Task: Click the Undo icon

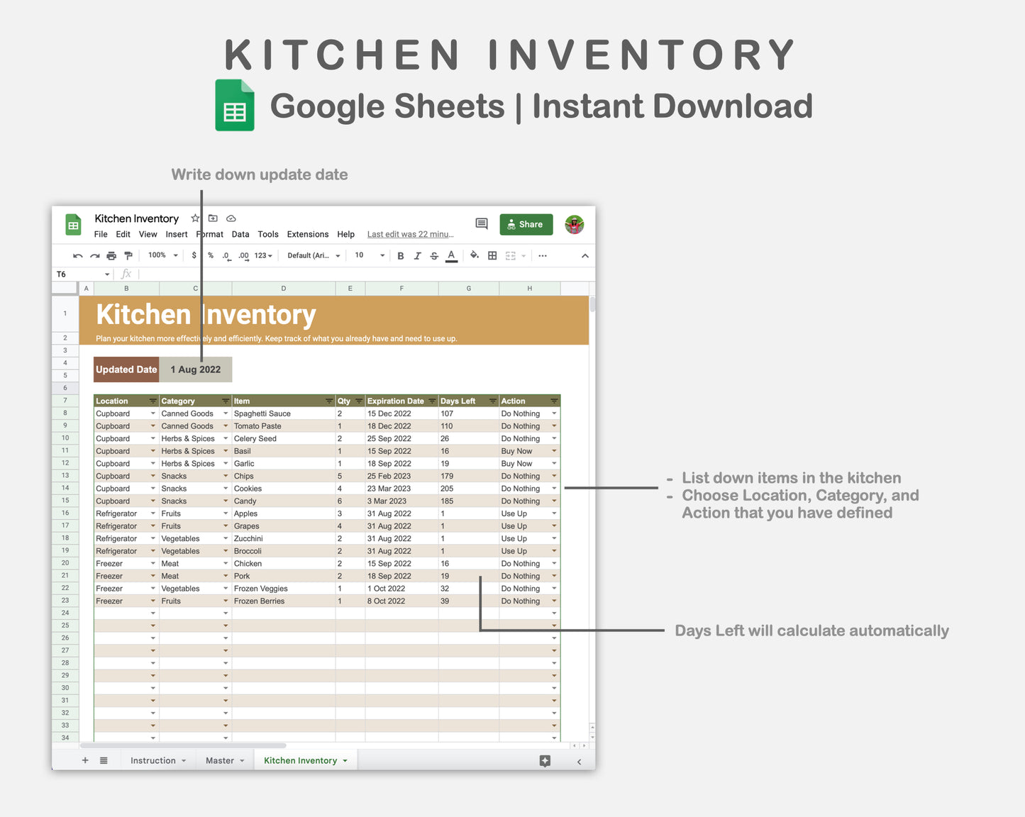Action: (x=77, y=255)
